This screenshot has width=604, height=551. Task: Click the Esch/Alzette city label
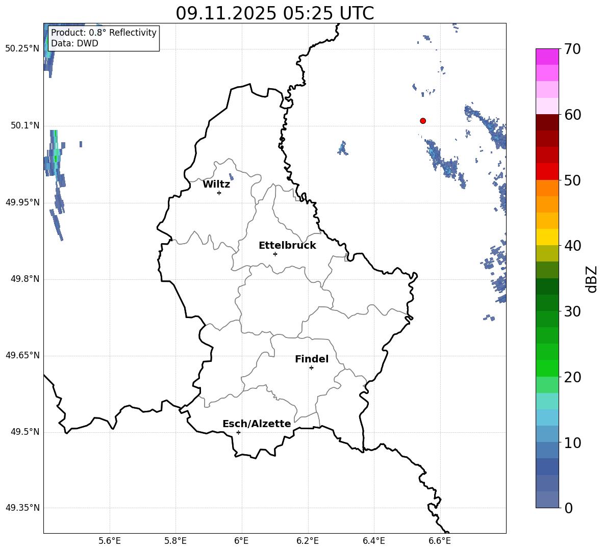click(x=257, y=424)
